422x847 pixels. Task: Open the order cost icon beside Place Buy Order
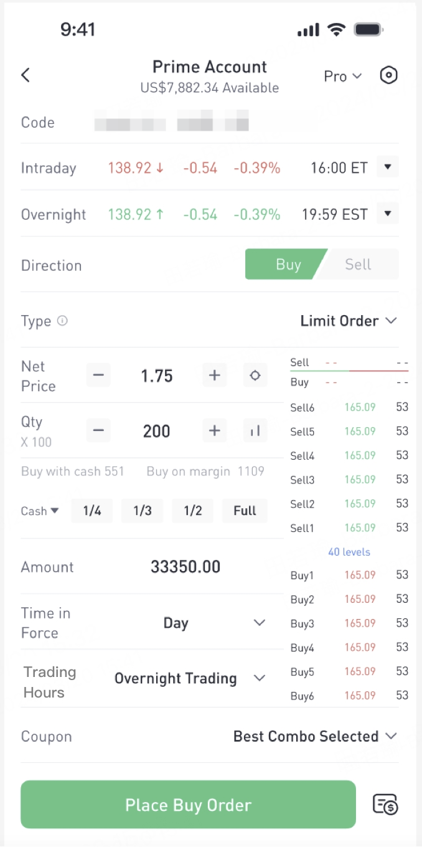point(385,805)
